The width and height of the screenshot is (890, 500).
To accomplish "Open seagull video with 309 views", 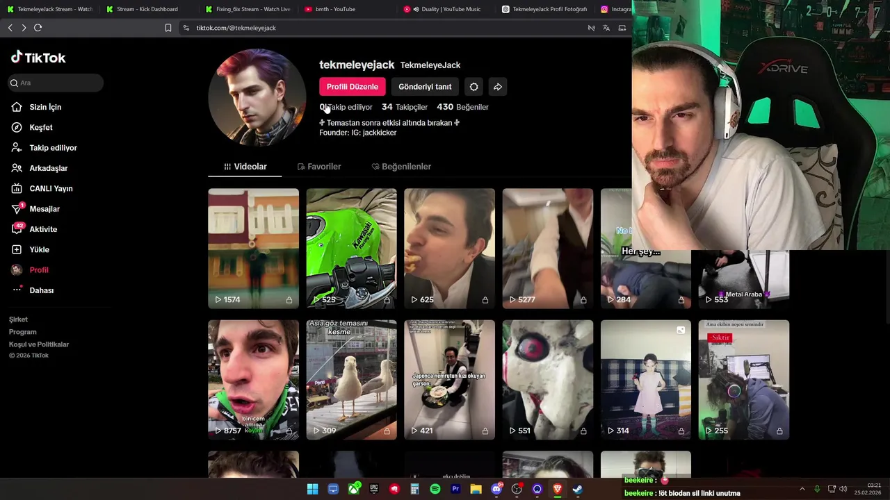I will click(x=351, y=380).
